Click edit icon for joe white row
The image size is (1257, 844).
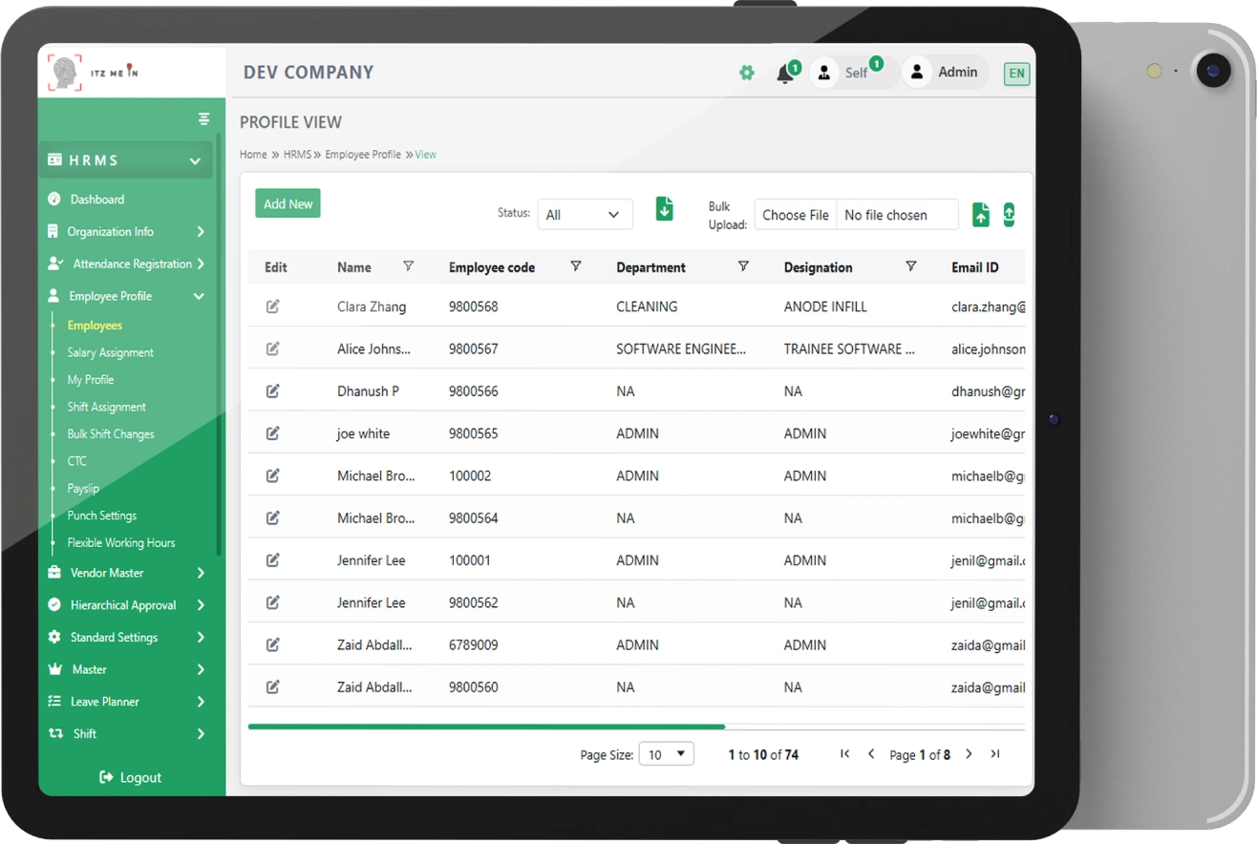(x=273, y=433)
